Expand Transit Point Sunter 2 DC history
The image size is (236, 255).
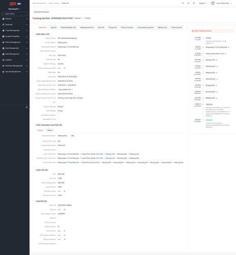pos(225,54)
